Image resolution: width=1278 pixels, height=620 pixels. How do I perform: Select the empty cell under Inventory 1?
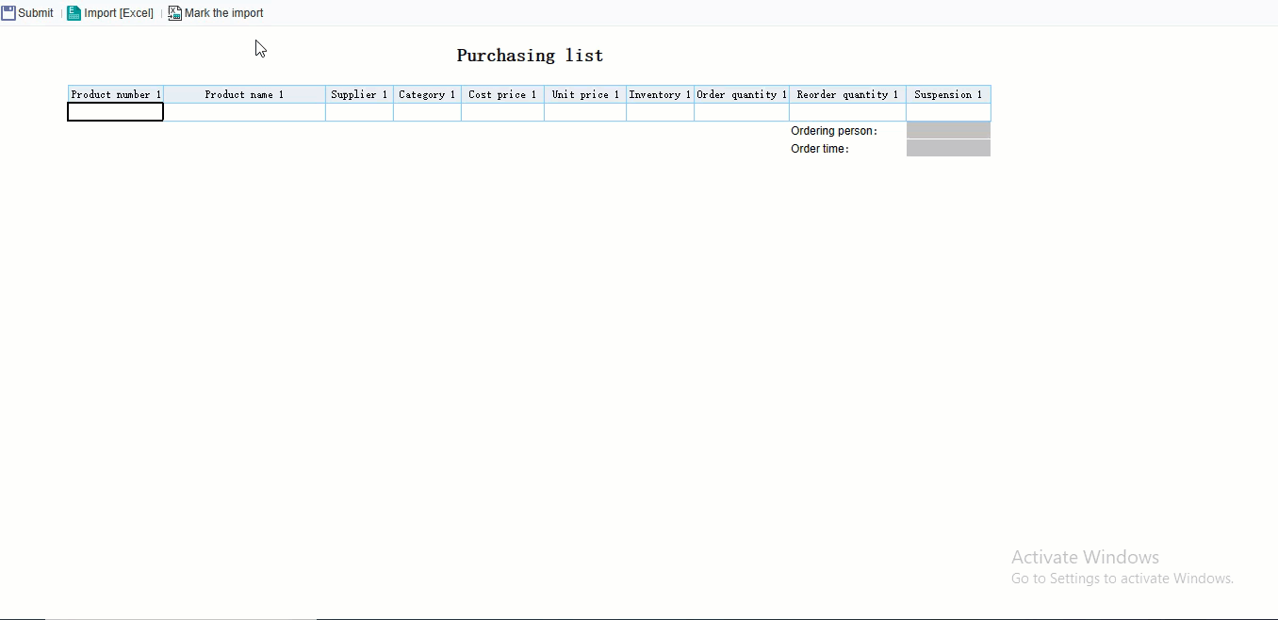(660, 112)
